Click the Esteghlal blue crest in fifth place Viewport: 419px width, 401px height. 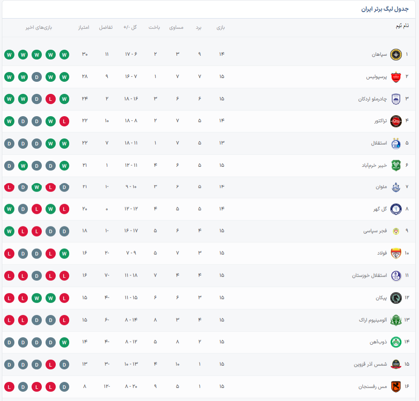coord(395,143)
